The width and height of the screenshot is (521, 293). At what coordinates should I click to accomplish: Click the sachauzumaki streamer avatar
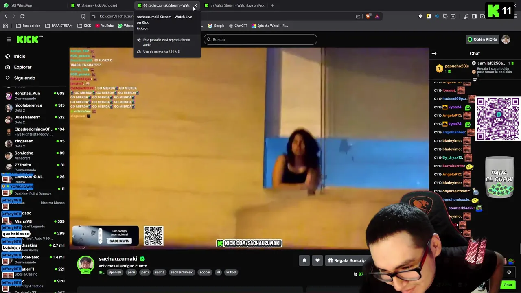click(x=86, y=265)
